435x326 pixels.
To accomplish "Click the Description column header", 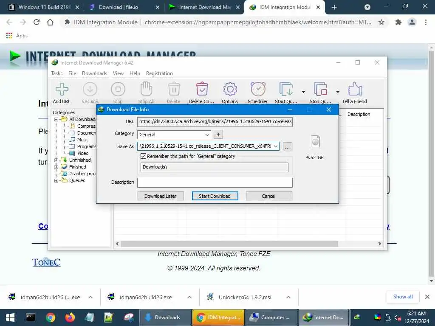I will click(x=359, y=115).
